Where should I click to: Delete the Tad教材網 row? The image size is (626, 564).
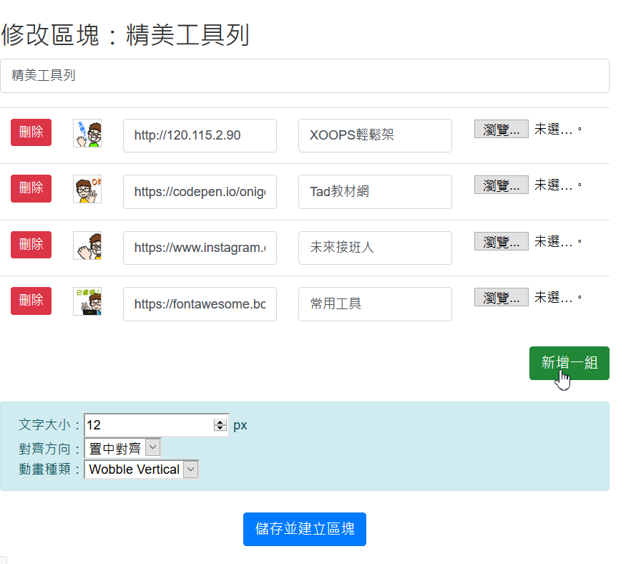[x=31, y=188]
